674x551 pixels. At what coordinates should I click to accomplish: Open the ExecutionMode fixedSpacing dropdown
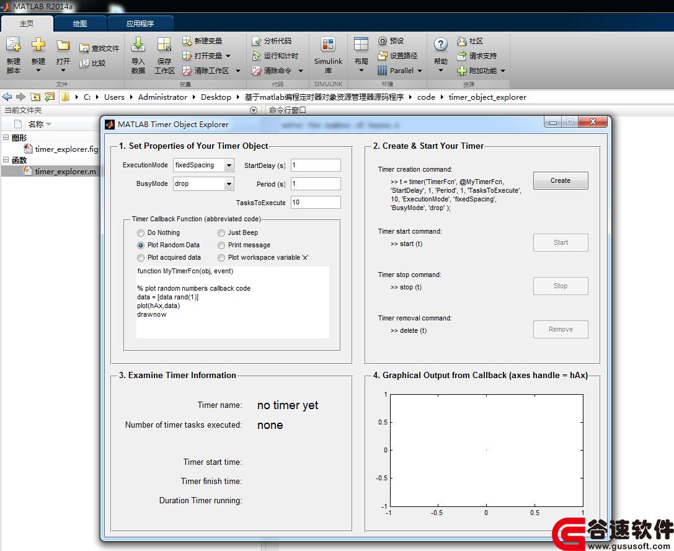tap(229, 165)
